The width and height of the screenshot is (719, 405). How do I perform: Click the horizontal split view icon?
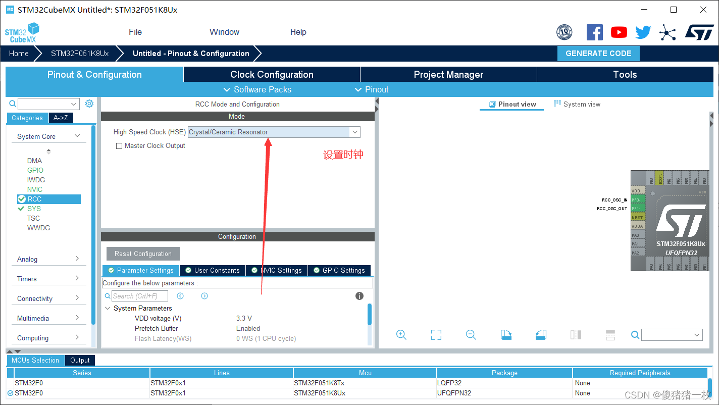point(610,335)
